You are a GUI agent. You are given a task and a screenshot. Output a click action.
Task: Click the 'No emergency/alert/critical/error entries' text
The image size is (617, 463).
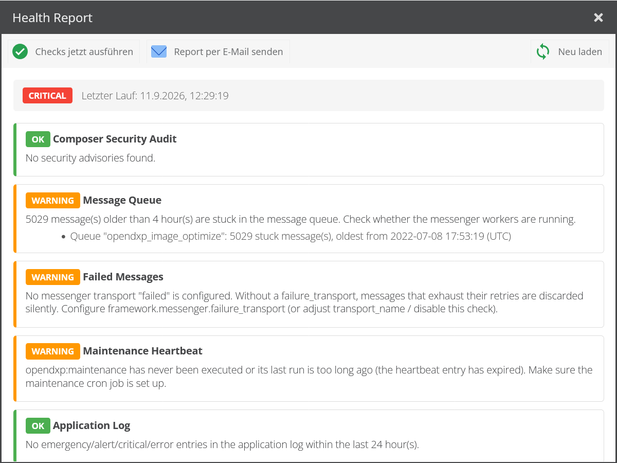pos(222,444)
